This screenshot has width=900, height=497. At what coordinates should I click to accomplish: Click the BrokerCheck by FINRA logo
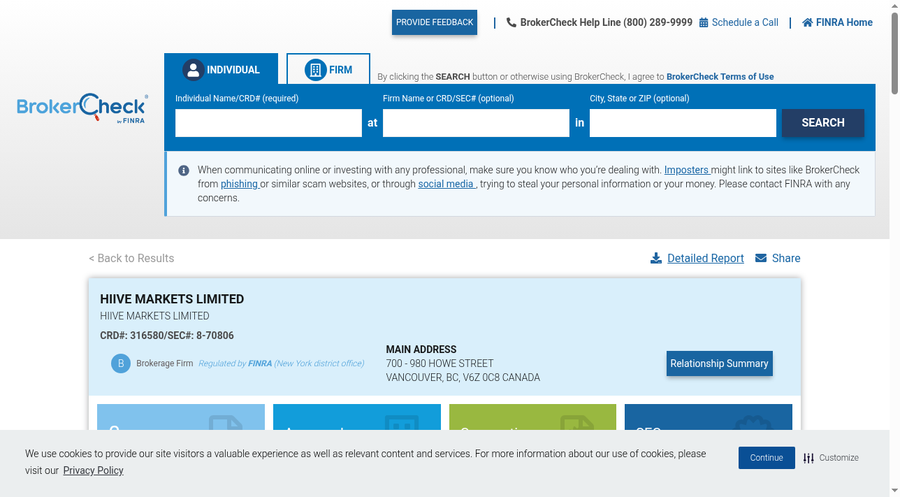point(82,108)
